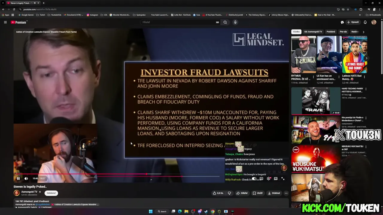This screenshot has width=383, height=215.
Task: Mute the video volume speaker
Action: [x=26, y=179]
